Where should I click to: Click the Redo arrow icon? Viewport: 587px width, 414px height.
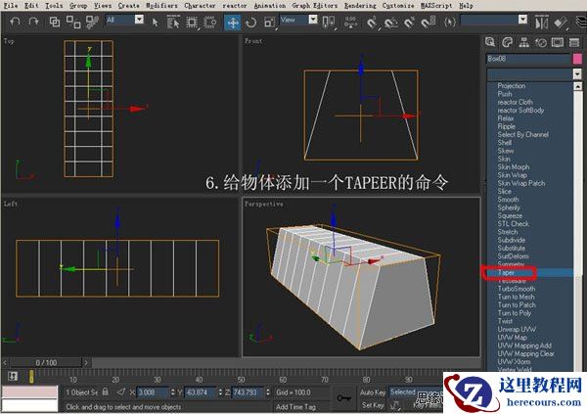pos(33,22)
